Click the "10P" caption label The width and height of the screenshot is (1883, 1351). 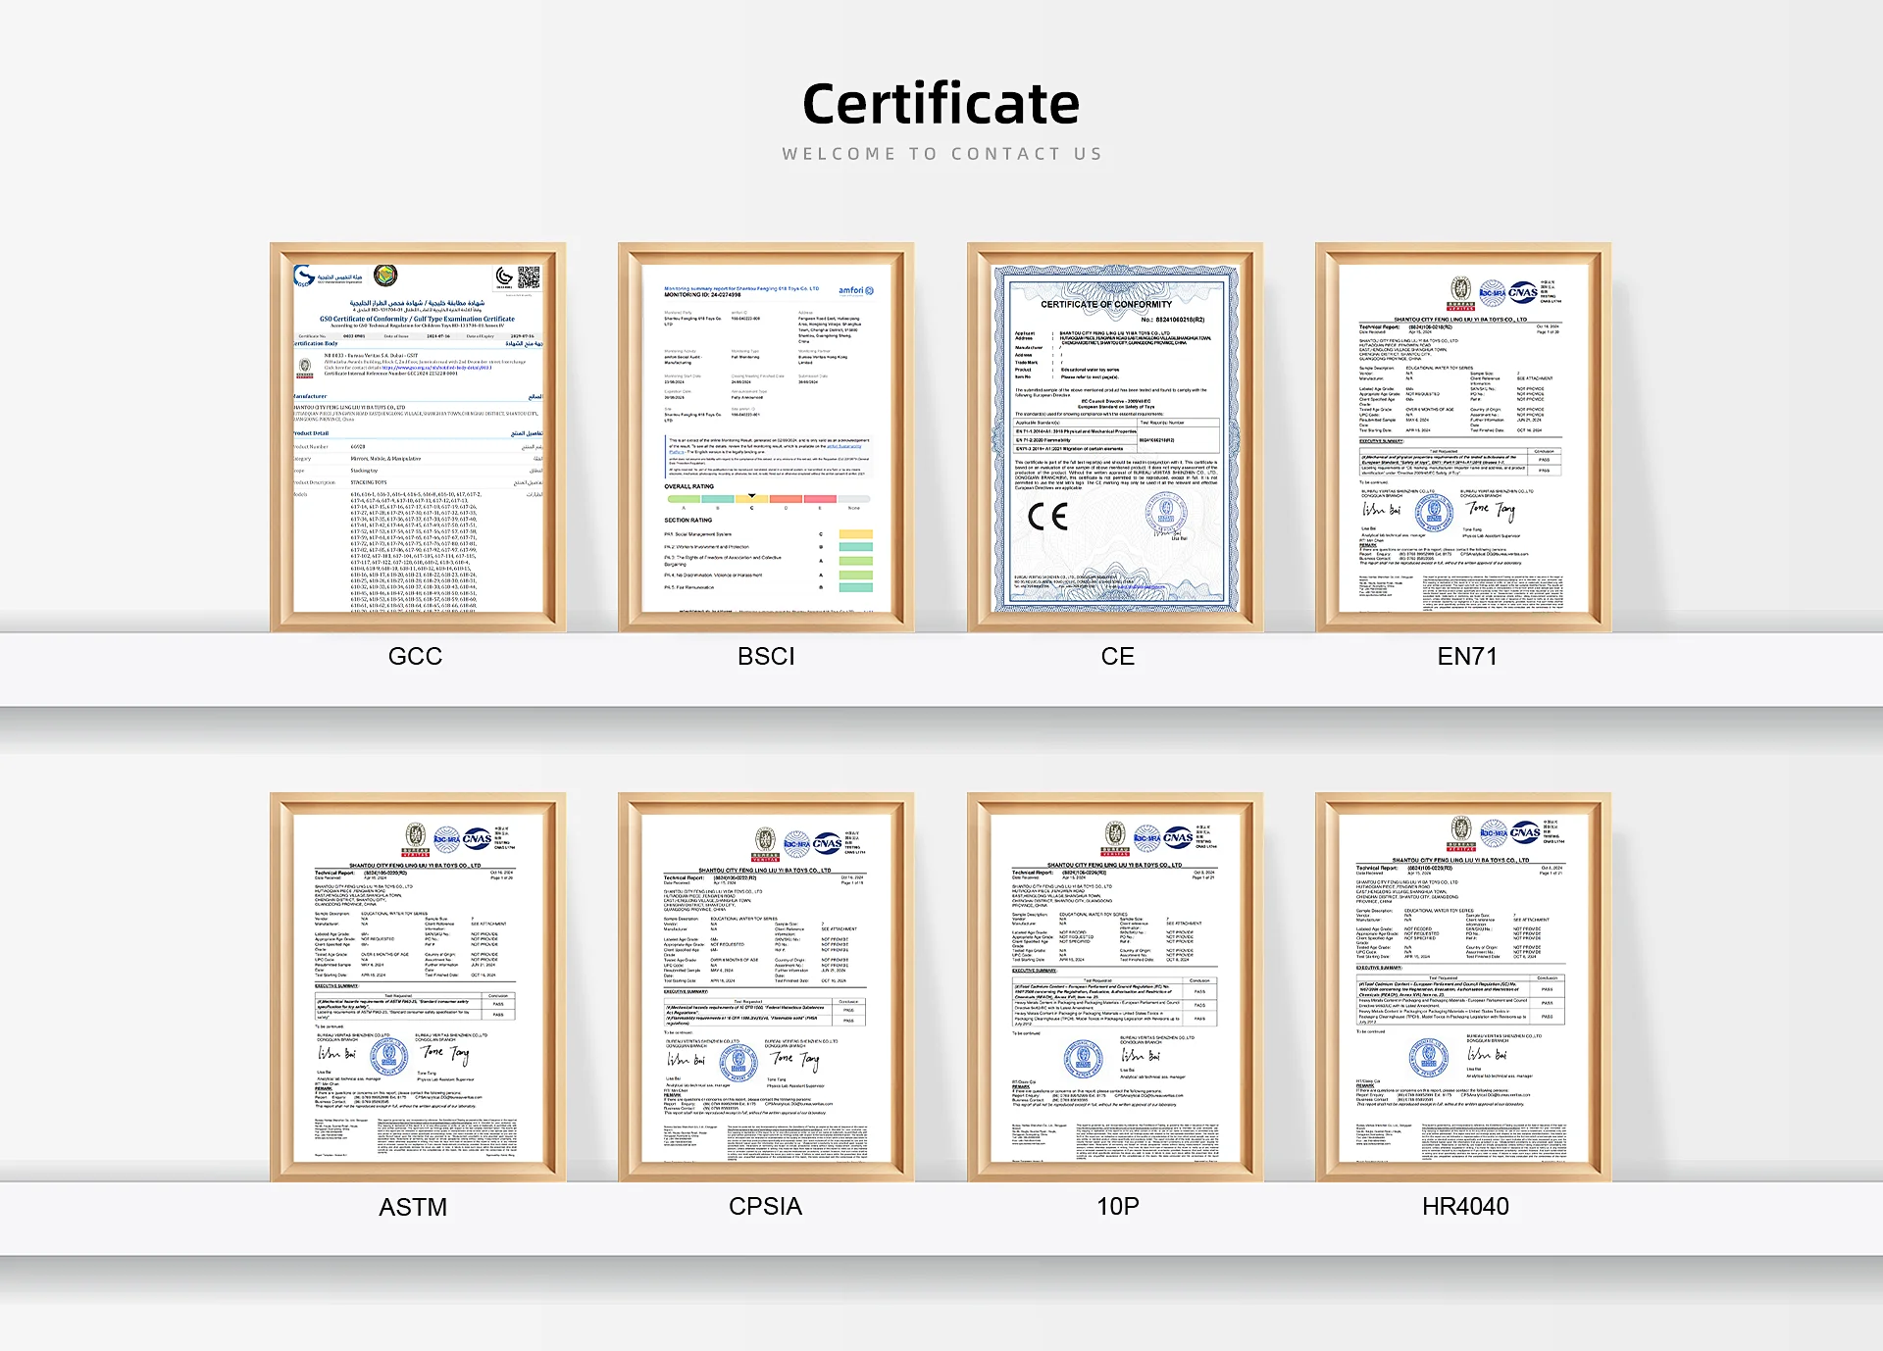[x=1117, y=1206]
